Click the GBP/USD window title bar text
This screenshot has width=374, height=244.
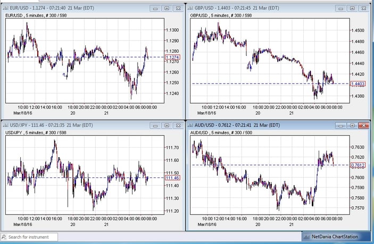tap(237, 8)
